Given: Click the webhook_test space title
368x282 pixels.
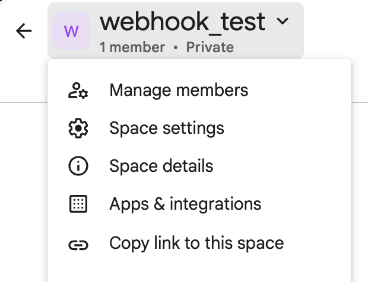Looking at the screenshot, I should tap(182, 22).
